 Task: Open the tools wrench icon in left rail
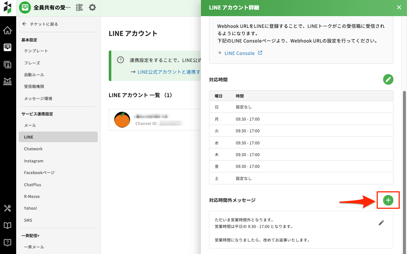(7, 208)
